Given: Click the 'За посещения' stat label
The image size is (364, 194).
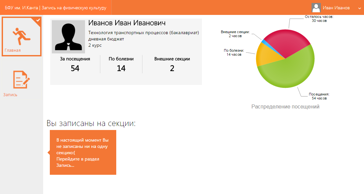Looking at the screenshot, I should coord(75,59).
